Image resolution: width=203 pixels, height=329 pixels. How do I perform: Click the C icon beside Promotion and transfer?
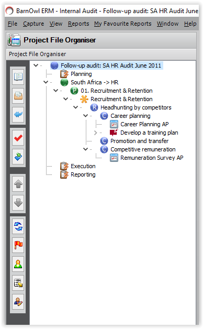(104, 141)
